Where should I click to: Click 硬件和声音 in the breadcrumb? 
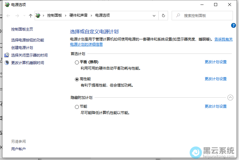pos(78,15)
